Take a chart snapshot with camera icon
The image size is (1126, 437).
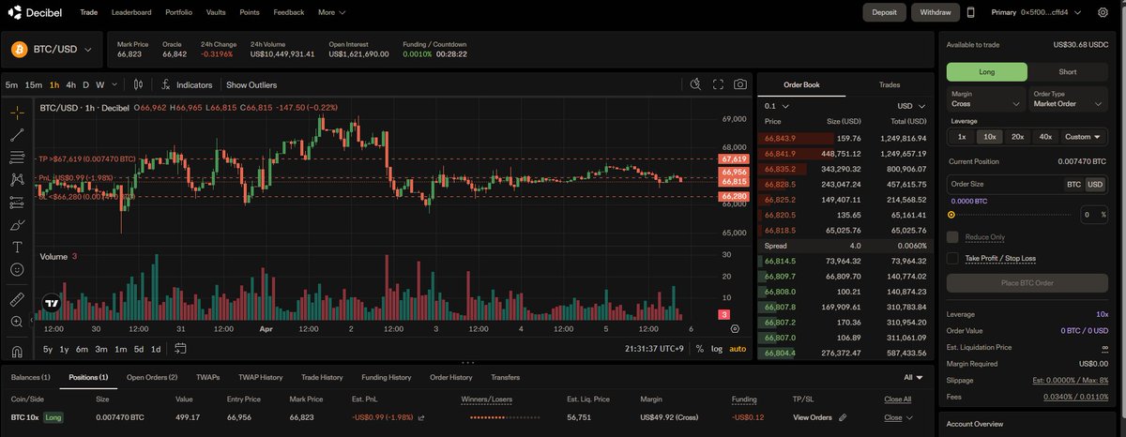pos(740,84)
